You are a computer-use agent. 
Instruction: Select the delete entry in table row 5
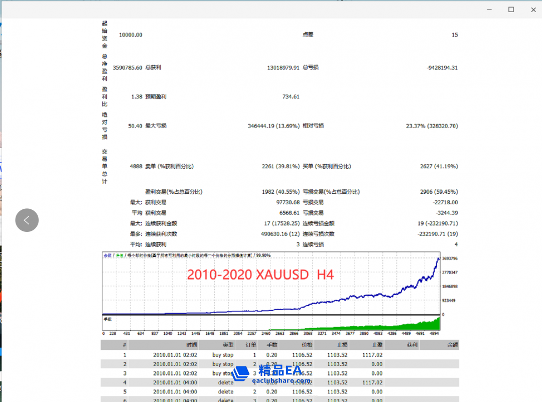[x=226, y=391]
